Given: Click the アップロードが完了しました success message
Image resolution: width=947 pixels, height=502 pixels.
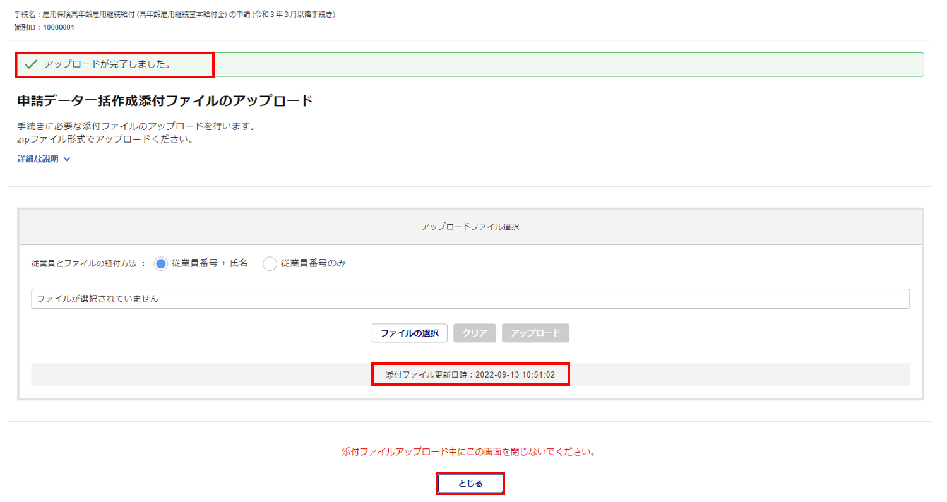Looking at the screenshot, I should coord(107,64).
